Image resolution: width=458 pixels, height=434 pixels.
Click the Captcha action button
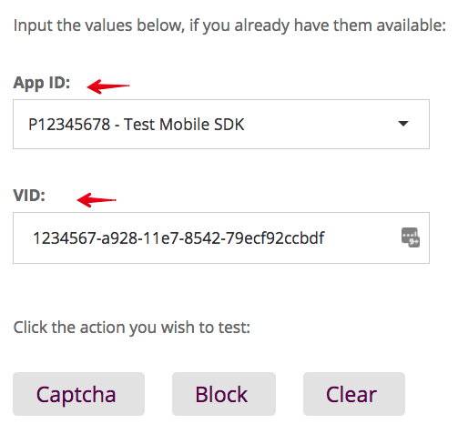tap(78, 394)
